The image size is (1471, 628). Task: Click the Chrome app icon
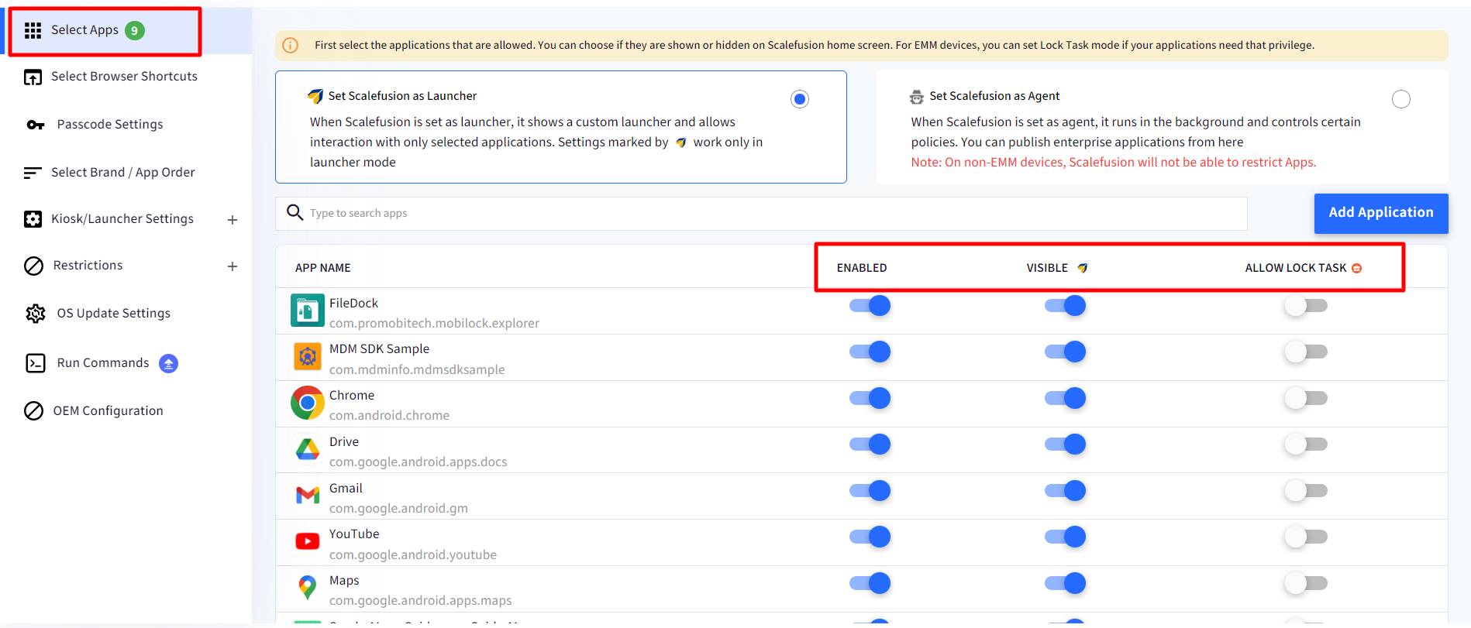(307, 403)
